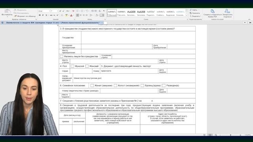This screenshot has height=142, width=253.
Task: Check the 'Являюсь лицом без гражданства' box
Action: pyautogui.click(x=62, y=56)
